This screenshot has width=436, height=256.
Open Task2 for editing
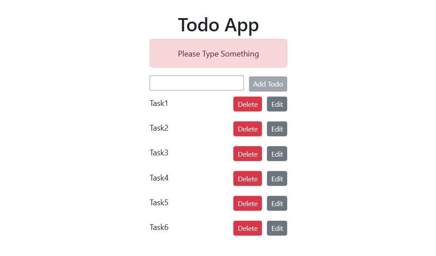coord(277,129)
